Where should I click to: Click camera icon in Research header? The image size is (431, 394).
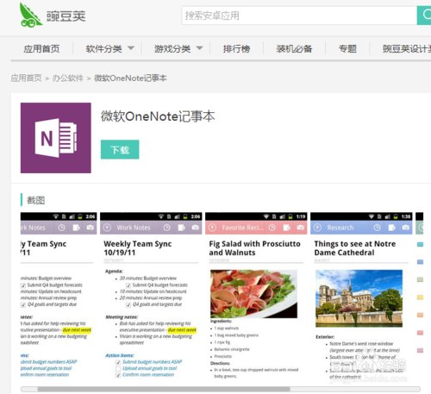point(406,228)
